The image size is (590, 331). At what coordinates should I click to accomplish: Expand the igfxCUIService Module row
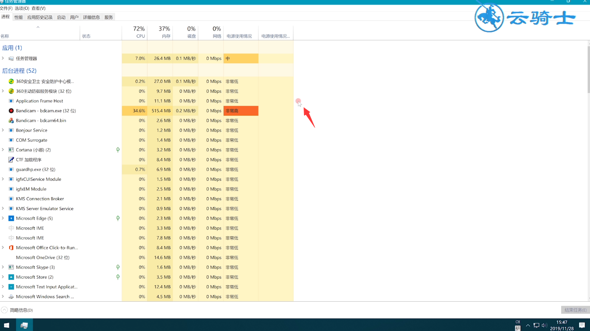(x=3, y=179)
